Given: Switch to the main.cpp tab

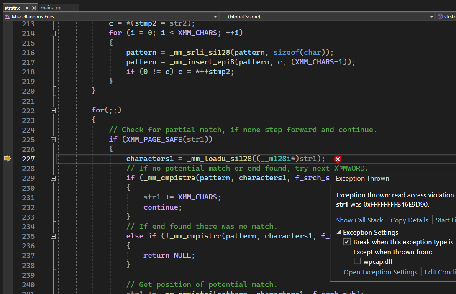Looking at the screenshot, I should (x=51, y=8).
